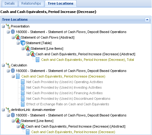Select Net Cash Provided by Operating Activities
Viewport: 152px width, 135px height.
[x=65, y=82]
